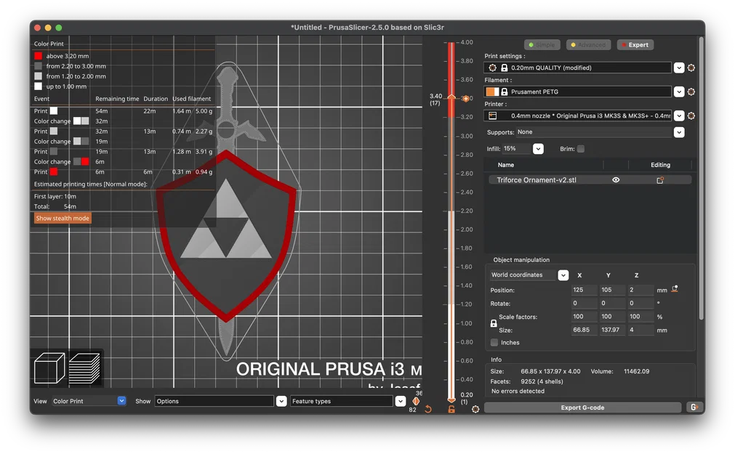Click the drop-to-bed icon next to Position
Screen dimensions: 735x454
point(675,289)
